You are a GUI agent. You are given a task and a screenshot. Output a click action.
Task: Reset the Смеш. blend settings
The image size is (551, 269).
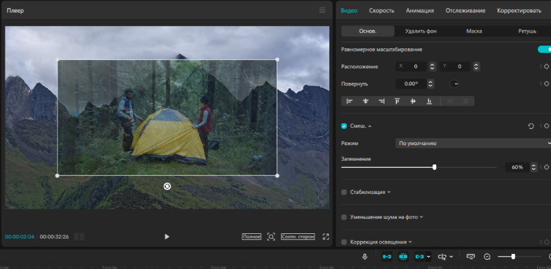click(531, 126)
